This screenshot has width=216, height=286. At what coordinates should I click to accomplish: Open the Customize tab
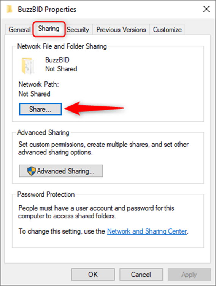(167, 29)
